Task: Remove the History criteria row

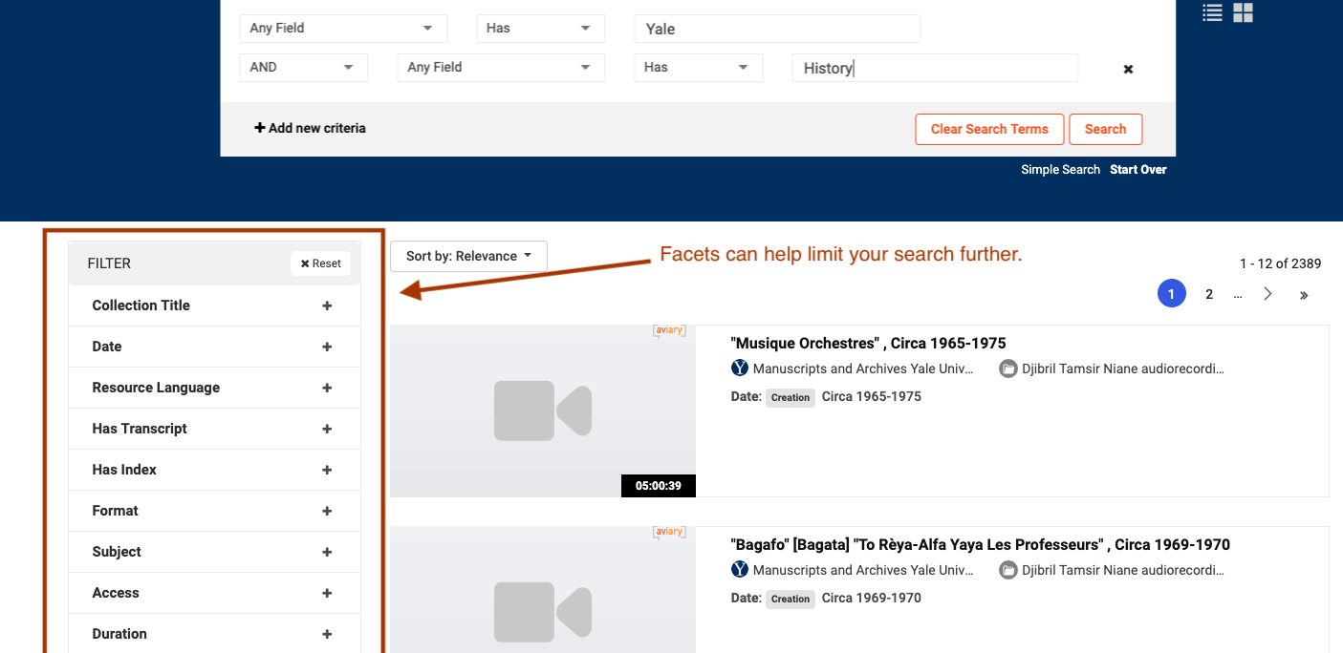Action: (x=1128, y=69)
